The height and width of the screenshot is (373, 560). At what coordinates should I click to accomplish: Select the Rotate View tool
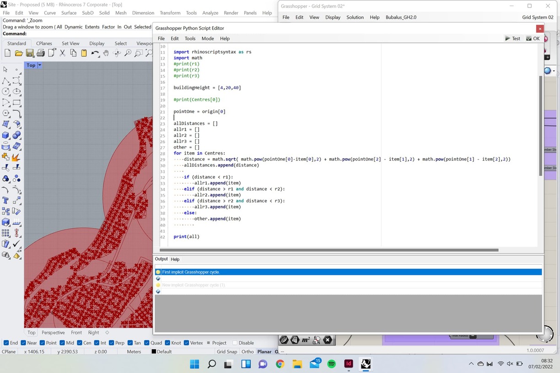117,53
